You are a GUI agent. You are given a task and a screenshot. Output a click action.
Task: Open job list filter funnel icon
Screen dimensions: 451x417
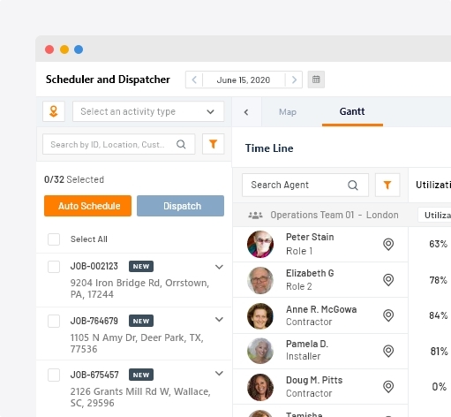tap(214, 144)
